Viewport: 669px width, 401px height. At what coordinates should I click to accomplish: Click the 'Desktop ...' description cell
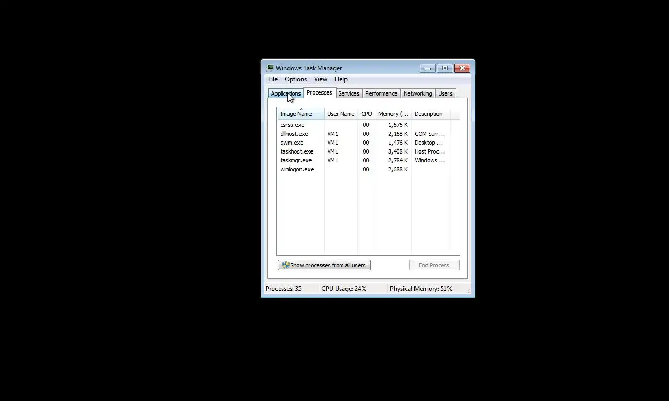point(429,143)
